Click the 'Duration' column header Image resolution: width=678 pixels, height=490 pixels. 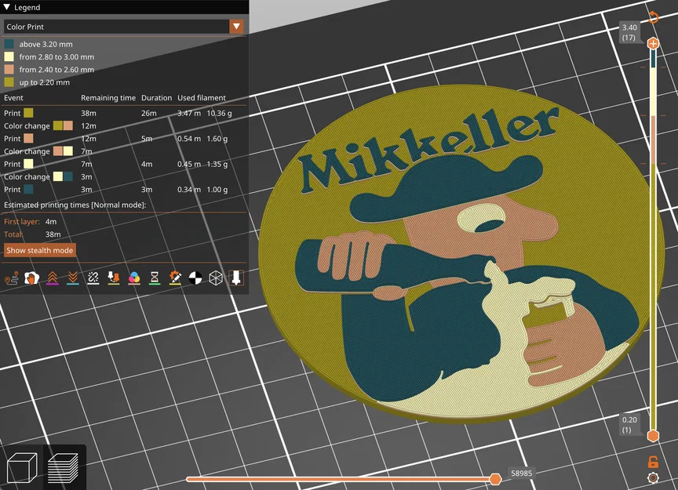coord(156,98)
